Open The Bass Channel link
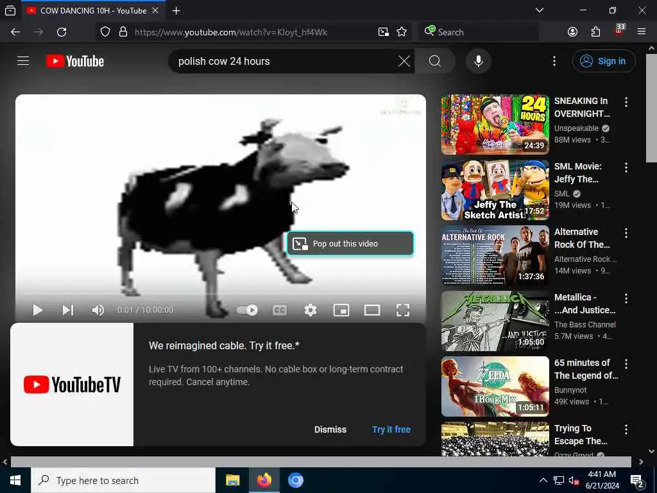 (x=585, y=324)
